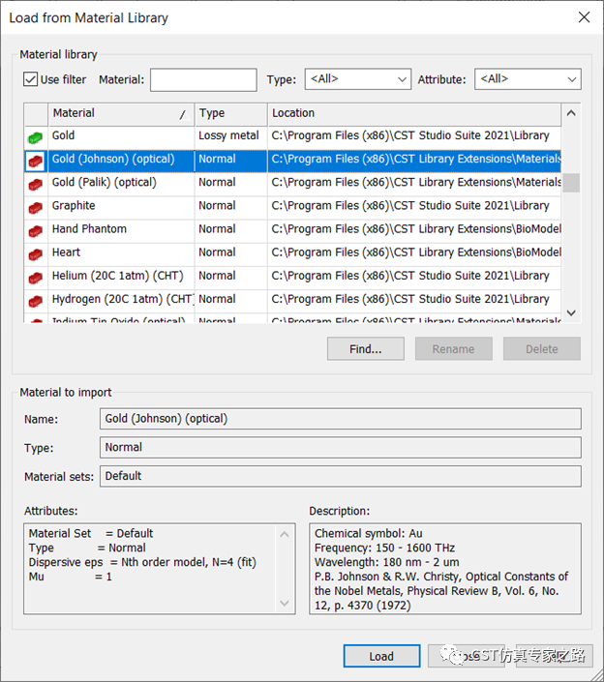604x682 pixels.
Task: Select the Gold material row
Action: tap(292, 138)
